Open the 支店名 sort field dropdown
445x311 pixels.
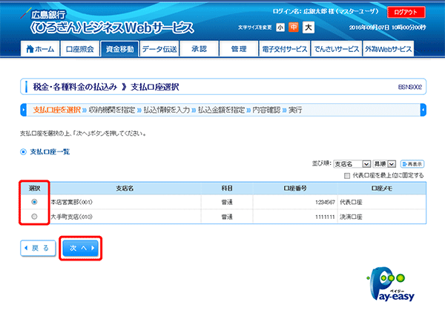(352, 164)
